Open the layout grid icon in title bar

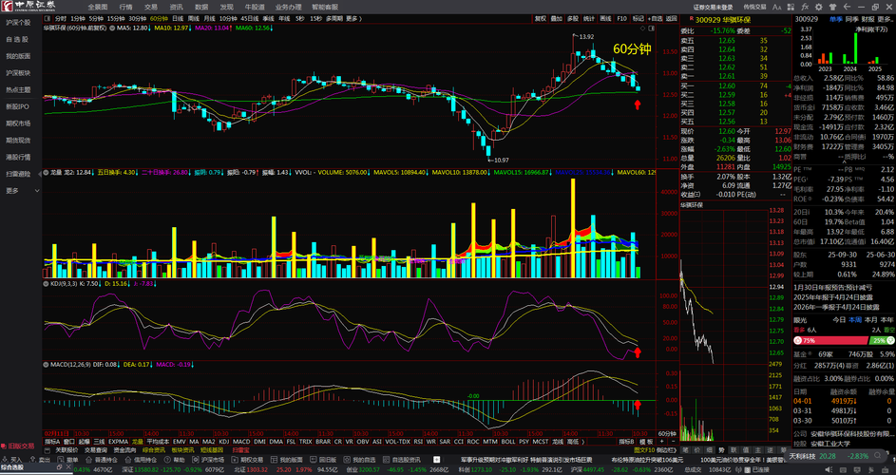click(x=791, y=7)
